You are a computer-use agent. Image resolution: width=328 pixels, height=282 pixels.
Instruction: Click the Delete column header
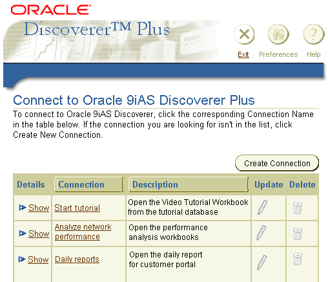point(302,184)
